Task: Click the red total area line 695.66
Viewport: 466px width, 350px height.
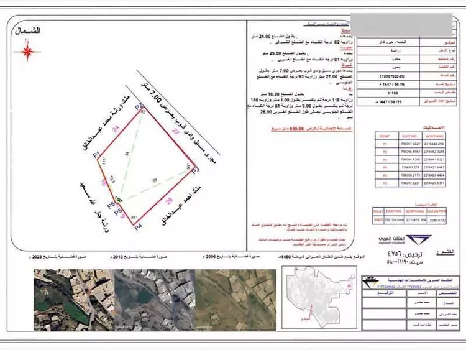Action: [x=311, y=129]
